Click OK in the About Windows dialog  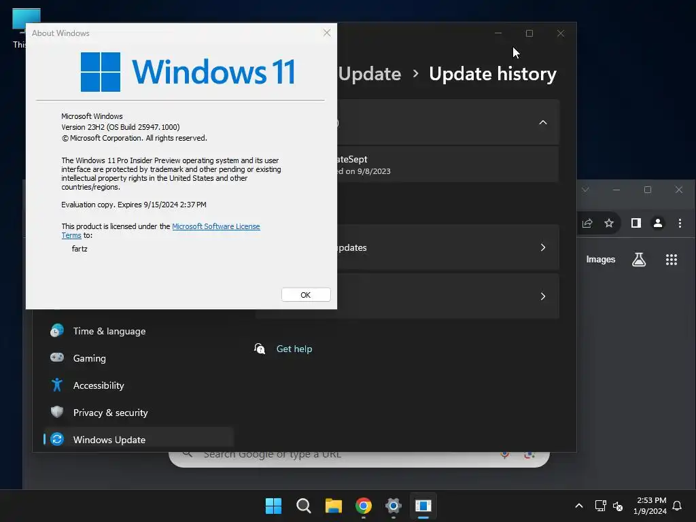(x=305, y=295)
